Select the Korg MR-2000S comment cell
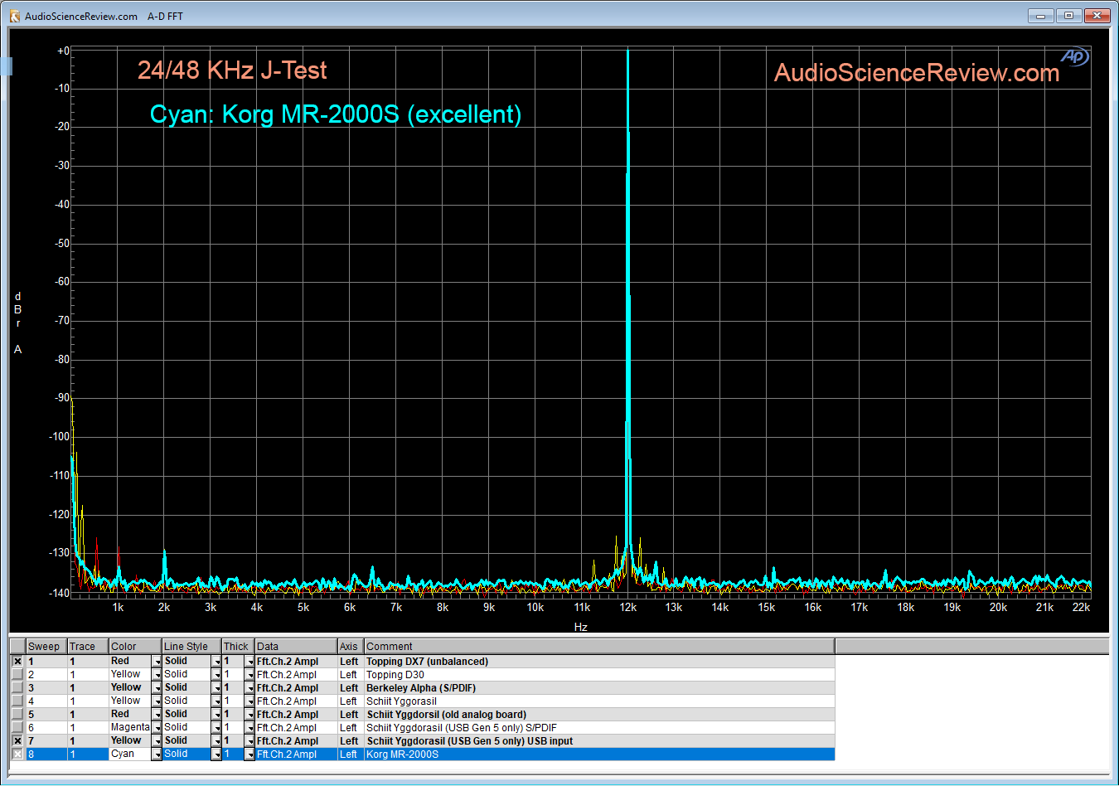Viewport: 1119px width, 786px height. click(x=599, y=754)
